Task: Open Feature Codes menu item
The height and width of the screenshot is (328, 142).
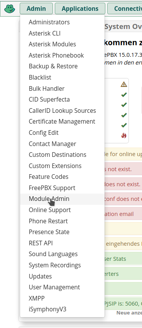Action: click(x=62, y=177)
